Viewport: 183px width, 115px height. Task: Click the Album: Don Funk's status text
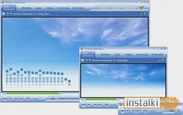point(69,98)
